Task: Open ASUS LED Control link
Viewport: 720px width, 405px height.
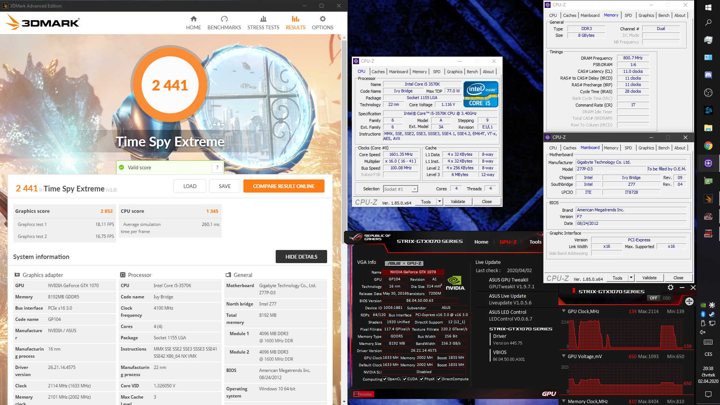Action: [x=507, y=312]
